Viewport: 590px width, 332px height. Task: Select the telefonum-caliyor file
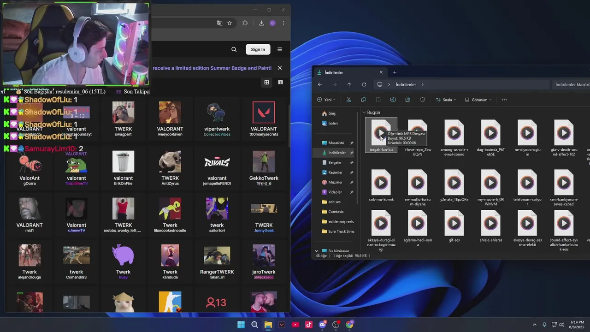click(527, 187)
